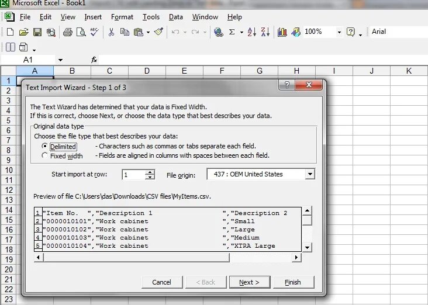This screenshot has width=428, height=305.
Task: Open the Redo history dropdown arrow
Action: (205, 33)
